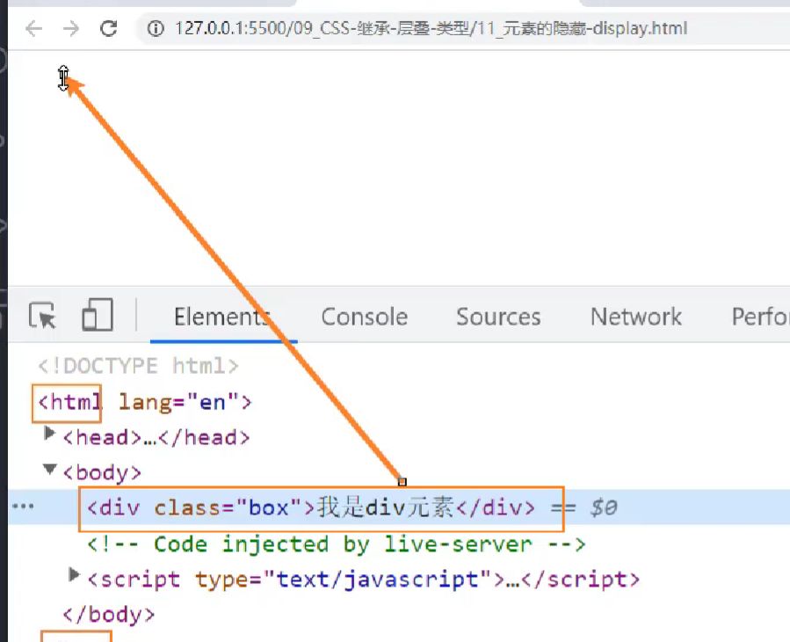Image resolution: width=790 pixels, height=642 pixels.
Task: Reload the page with the refresh icon
Action: (108, 29)
